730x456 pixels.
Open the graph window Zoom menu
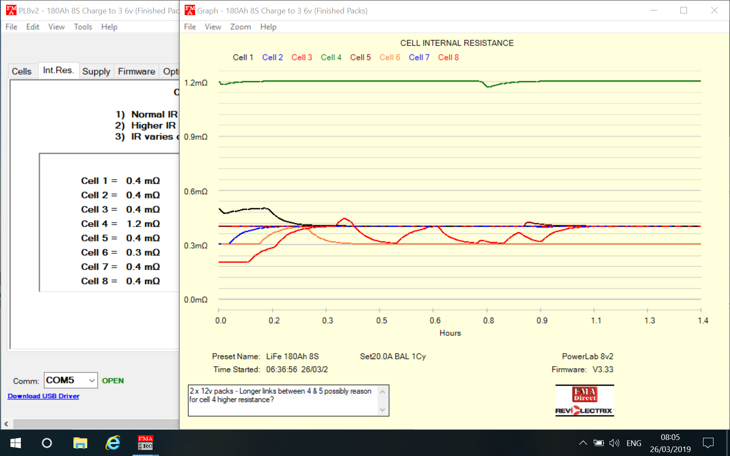point(240,27)
